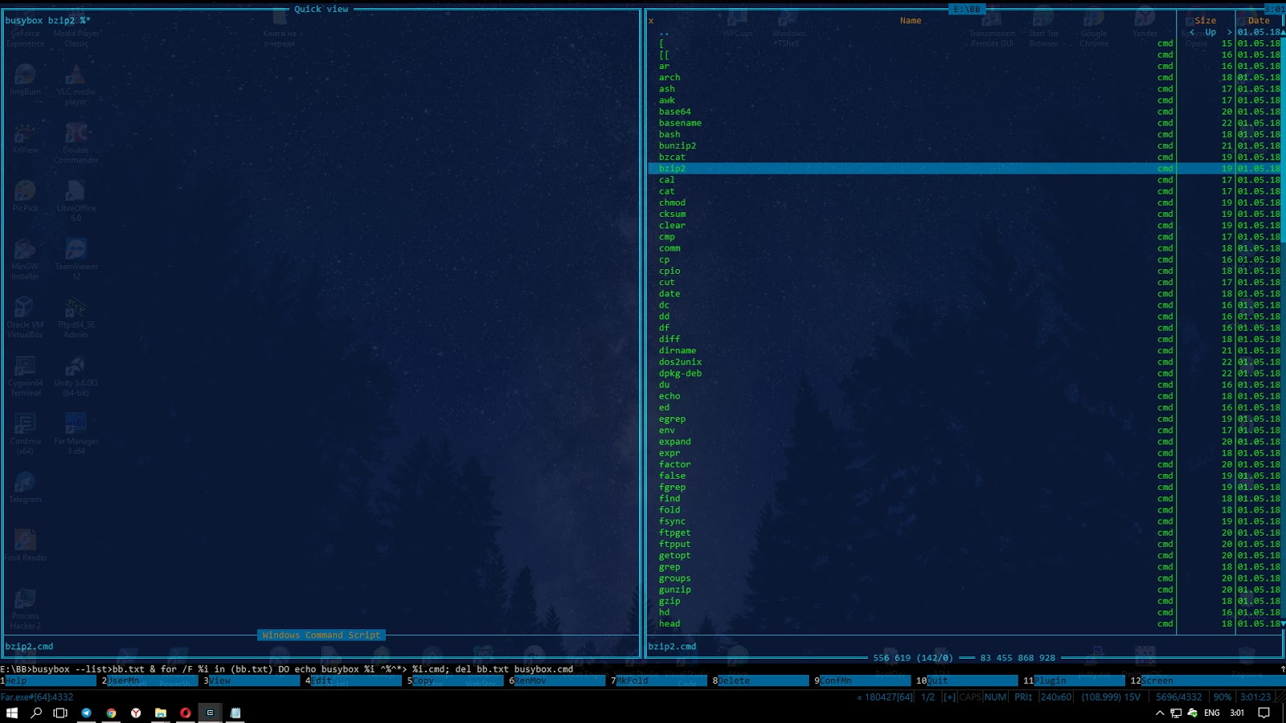Select the parent directory '..' entry
The height and width of the screenshot is (723, 1286).
(964, 32)
